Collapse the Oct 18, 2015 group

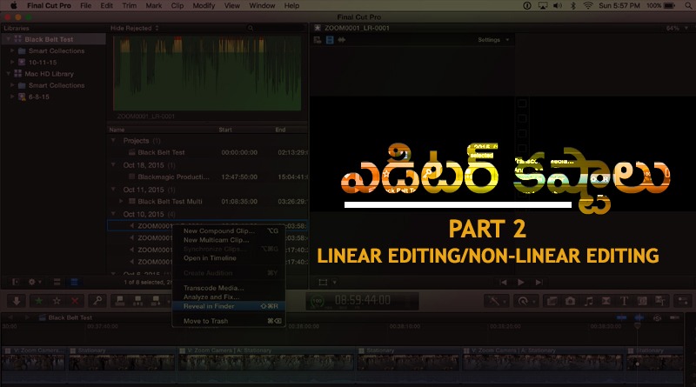coord(113,164)
